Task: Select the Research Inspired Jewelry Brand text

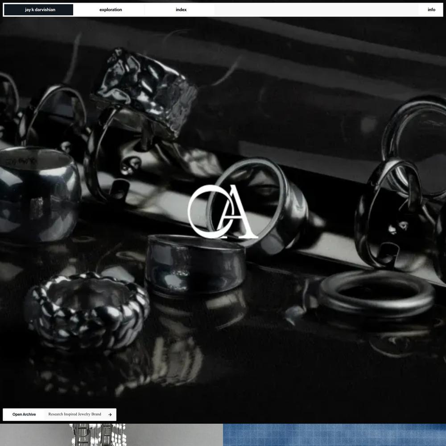Action: click(74, 414)
